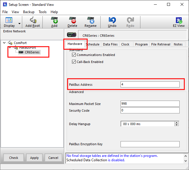The width and height of the screenshot is (189, 170).
Task: Close the Setup Screen window
Action: 182,5
